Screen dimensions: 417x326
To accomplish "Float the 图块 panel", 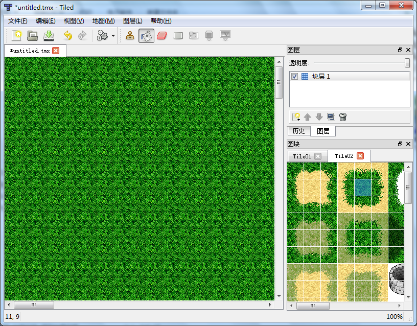I will (400, 144).
